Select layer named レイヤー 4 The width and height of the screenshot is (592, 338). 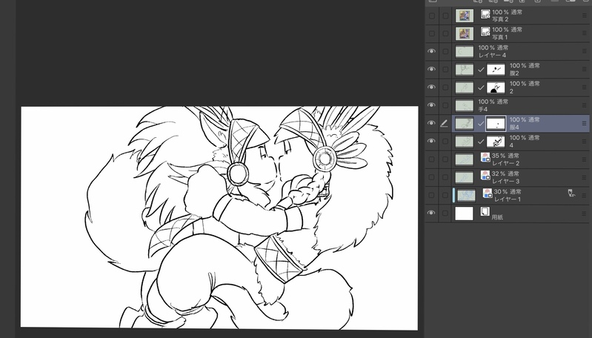(x=492, y=55)
